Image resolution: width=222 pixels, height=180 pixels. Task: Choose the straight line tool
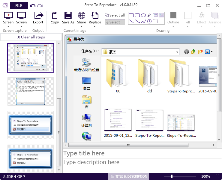131,21
